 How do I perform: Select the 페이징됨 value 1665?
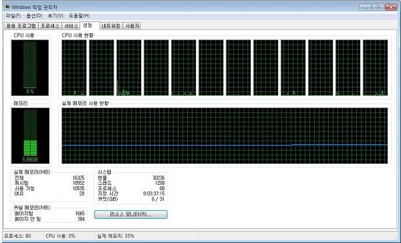80,214
